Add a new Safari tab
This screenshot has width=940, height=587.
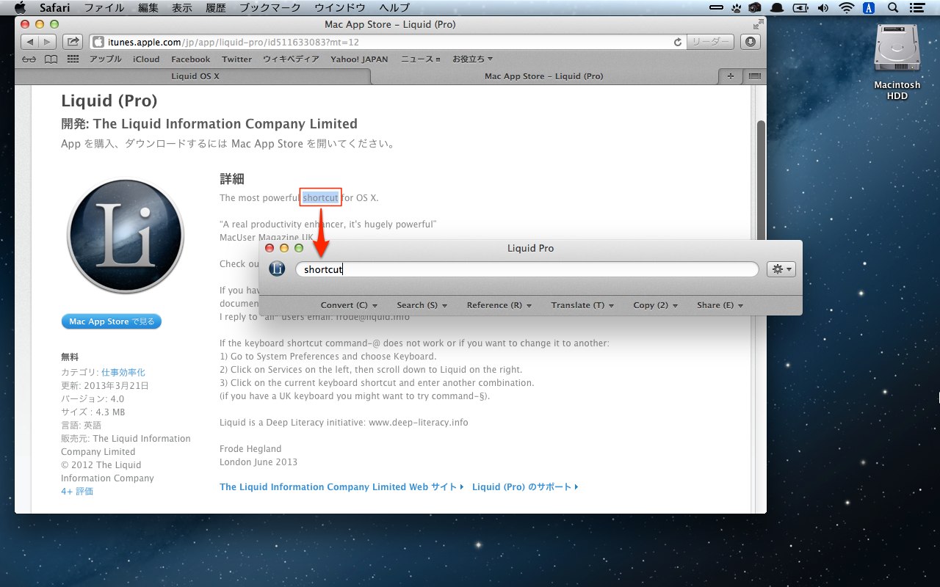[x=730, y=76]
